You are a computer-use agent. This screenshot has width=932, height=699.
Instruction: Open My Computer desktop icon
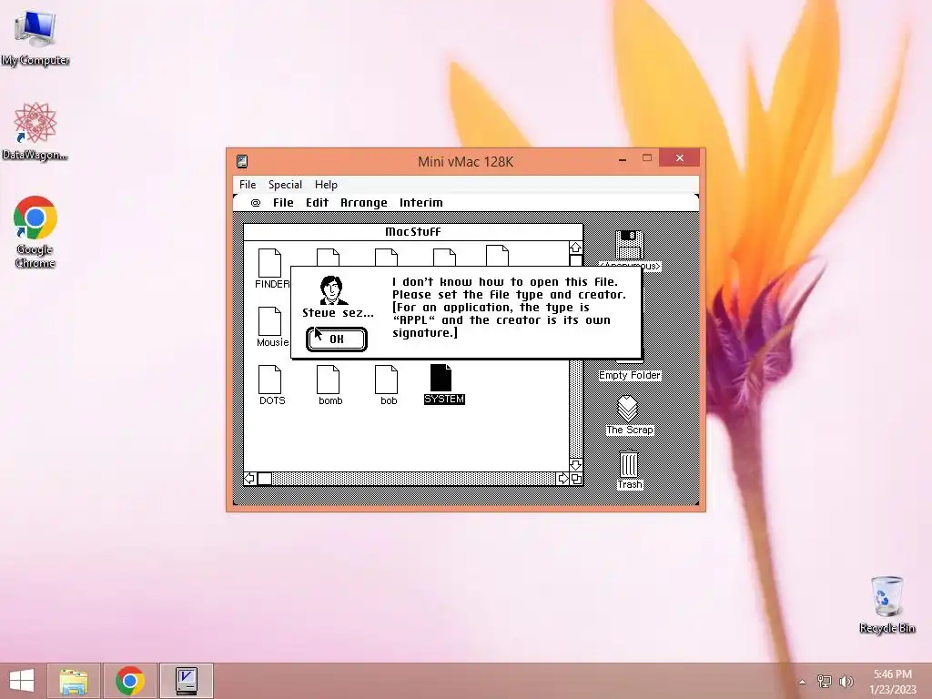[x=35, y=38]
